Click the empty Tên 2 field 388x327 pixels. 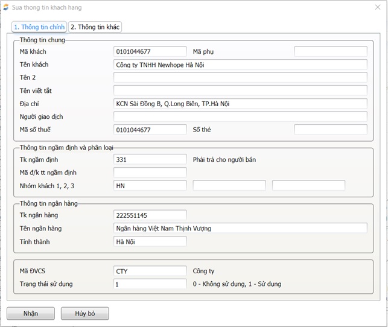[x=240, y=77]
